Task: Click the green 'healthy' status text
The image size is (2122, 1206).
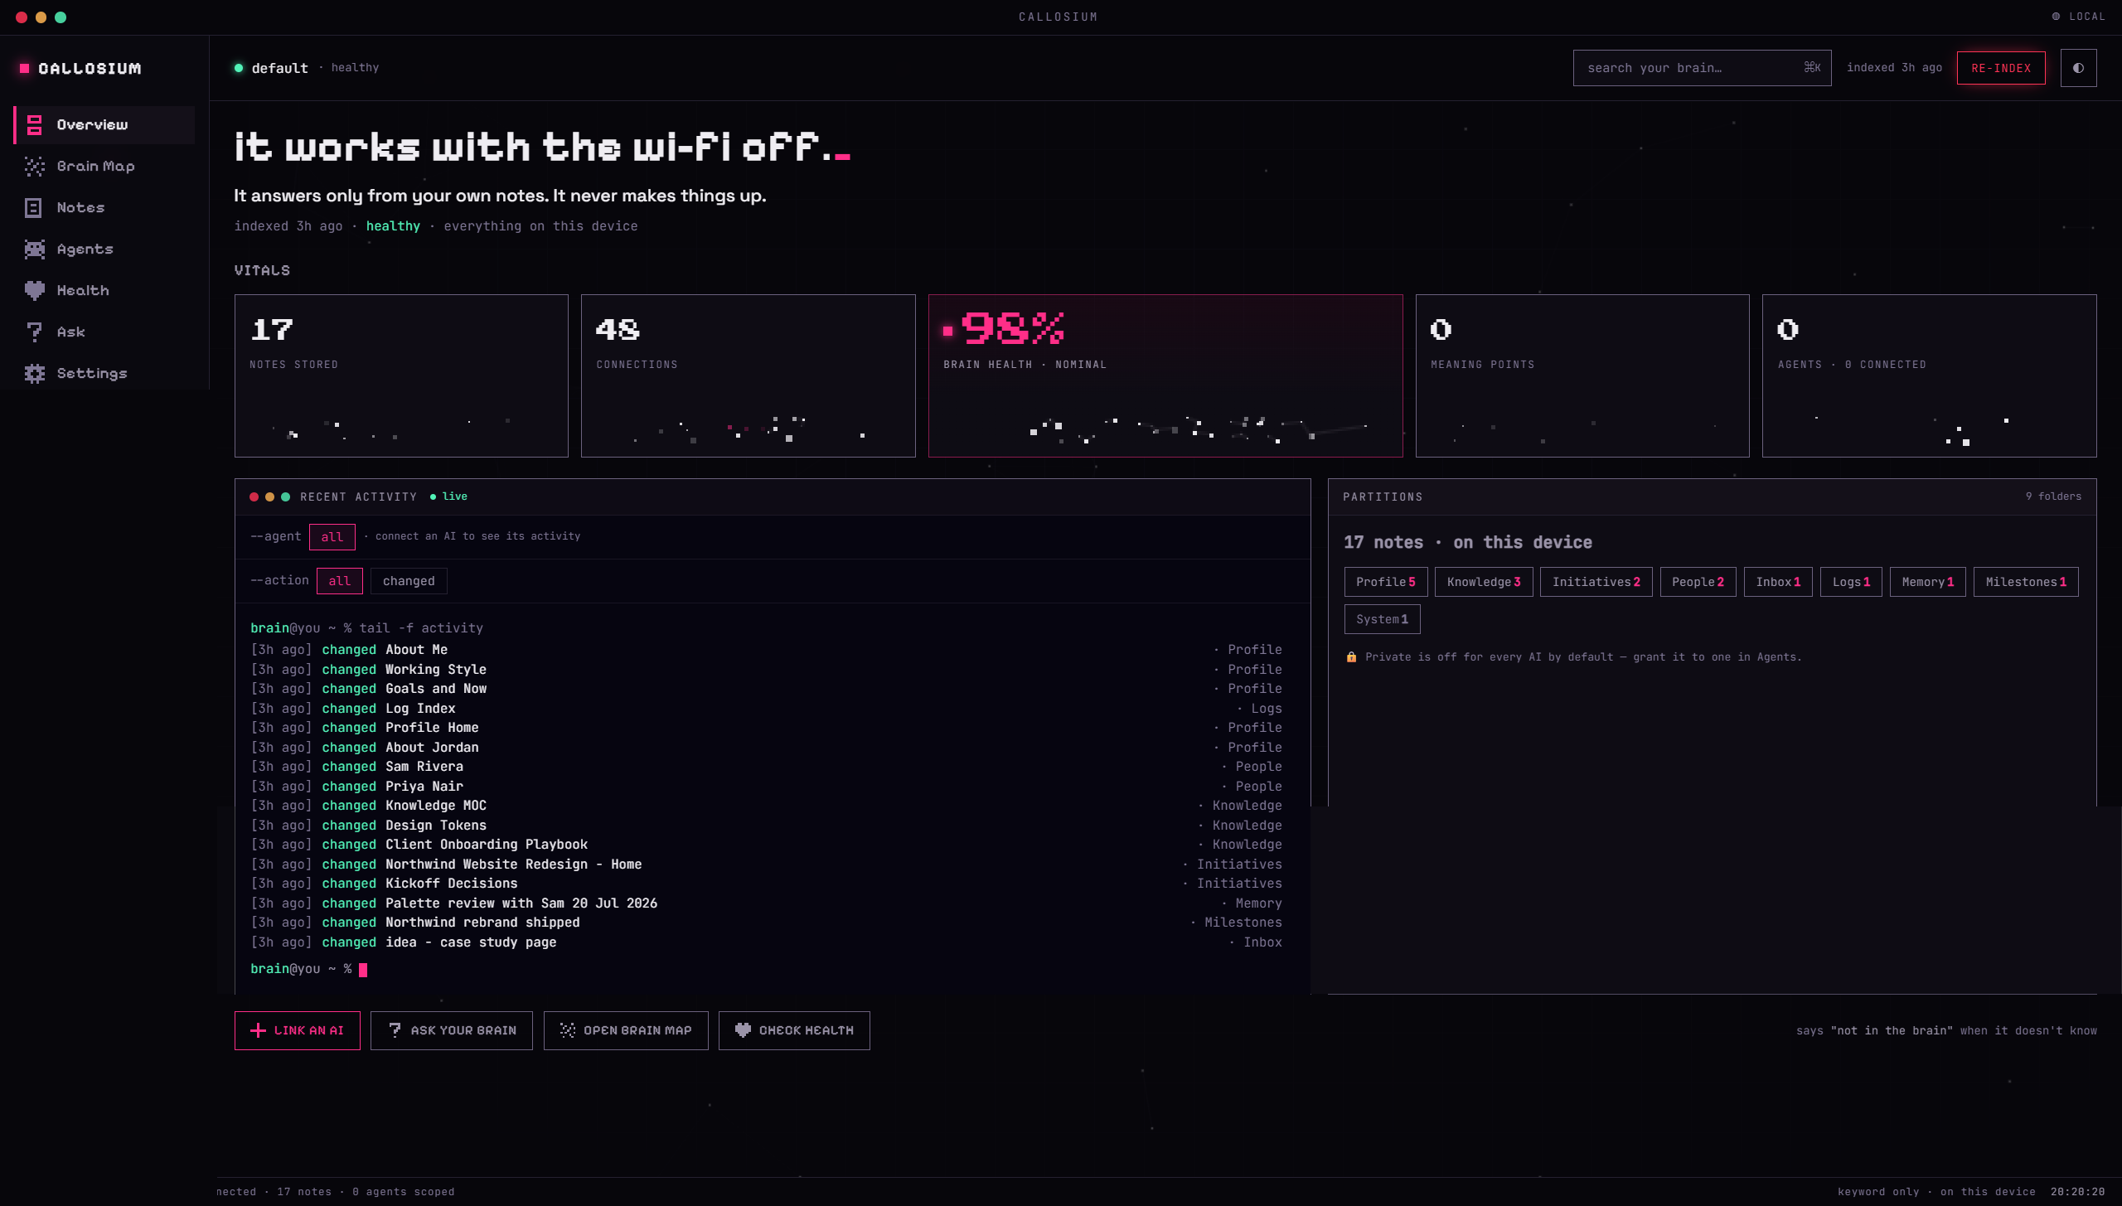Action: point(393,226)
